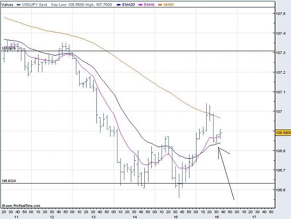This screenshot has width=291, height=219.
Task: Click the hour 12 label on time axis
Action: pos(52,217)
